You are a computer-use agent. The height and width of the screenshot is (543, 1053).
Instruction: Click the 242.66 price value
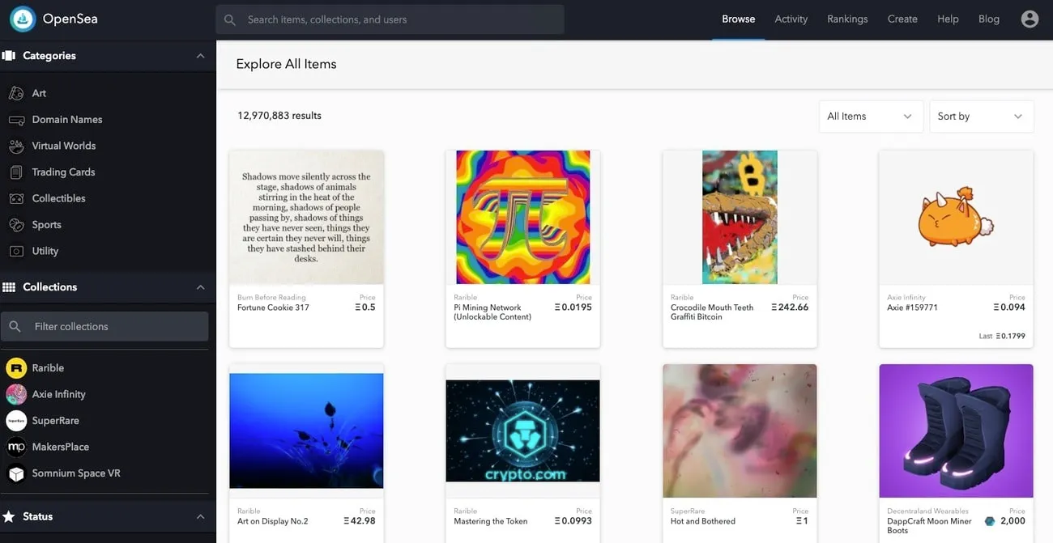(x=790, y=308)
